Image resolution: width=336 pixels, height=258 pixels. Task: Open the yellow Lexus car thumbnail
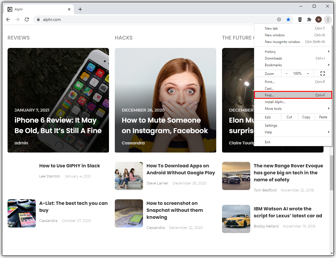coord(236,219)
